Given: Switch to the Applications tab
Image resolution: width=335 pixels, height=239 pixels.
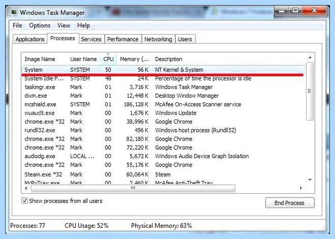Looking at the screenshot, I should pyautogui.click(x=30, y=39).
